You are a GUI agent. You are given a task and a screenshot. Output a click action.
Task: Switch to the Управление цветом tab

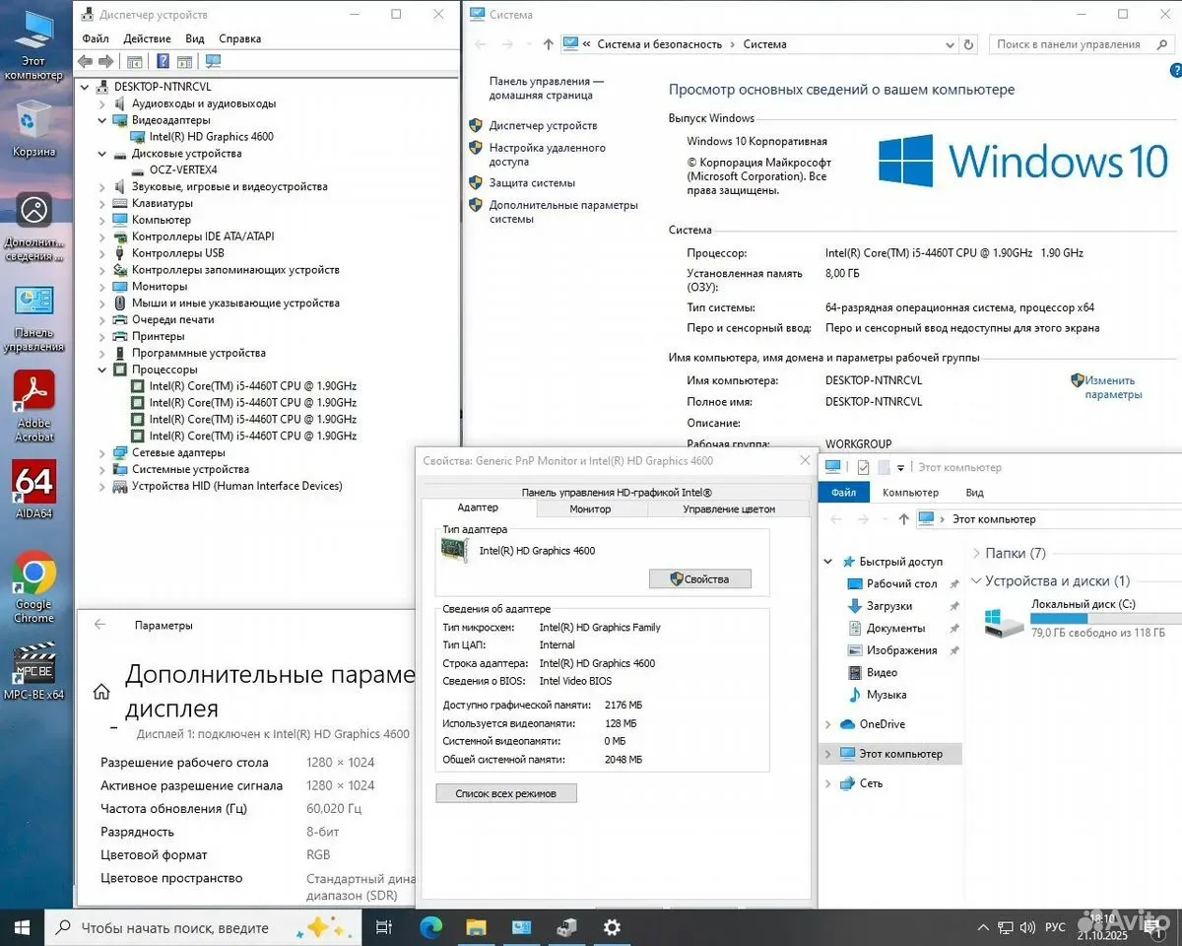click(x=729, y=509)
